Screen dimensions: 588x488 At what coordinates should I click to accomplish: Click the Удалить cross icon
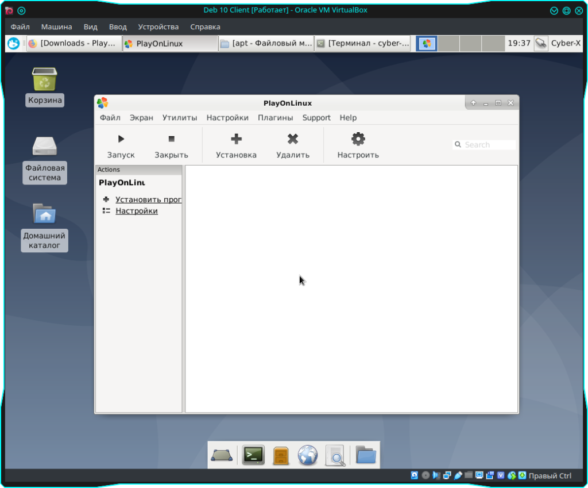(x=293, y=139)
